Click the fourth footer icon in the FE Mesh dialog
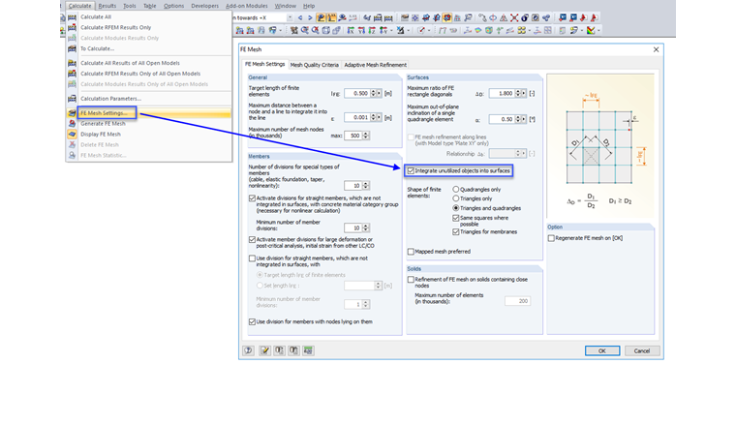This screenshot has height=425, width=736. coord(293,350)
